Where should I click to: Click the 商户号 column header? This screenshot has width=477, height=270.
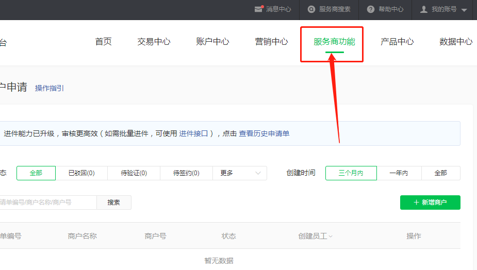[155, 236]
